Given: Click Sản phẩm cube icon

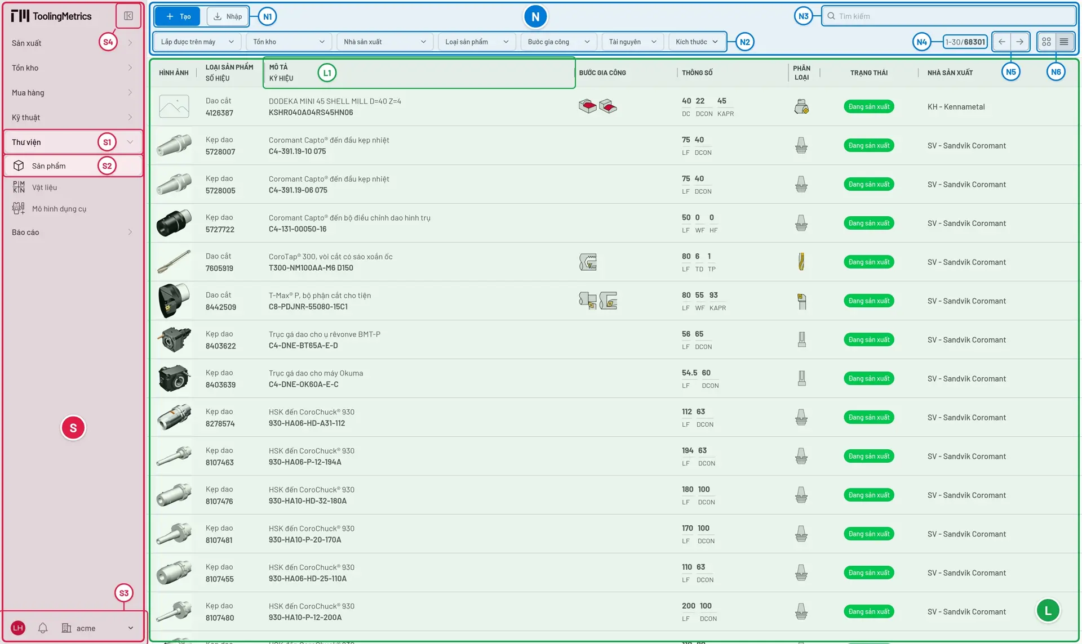Looking at the screenshot, I should (19, 166).
